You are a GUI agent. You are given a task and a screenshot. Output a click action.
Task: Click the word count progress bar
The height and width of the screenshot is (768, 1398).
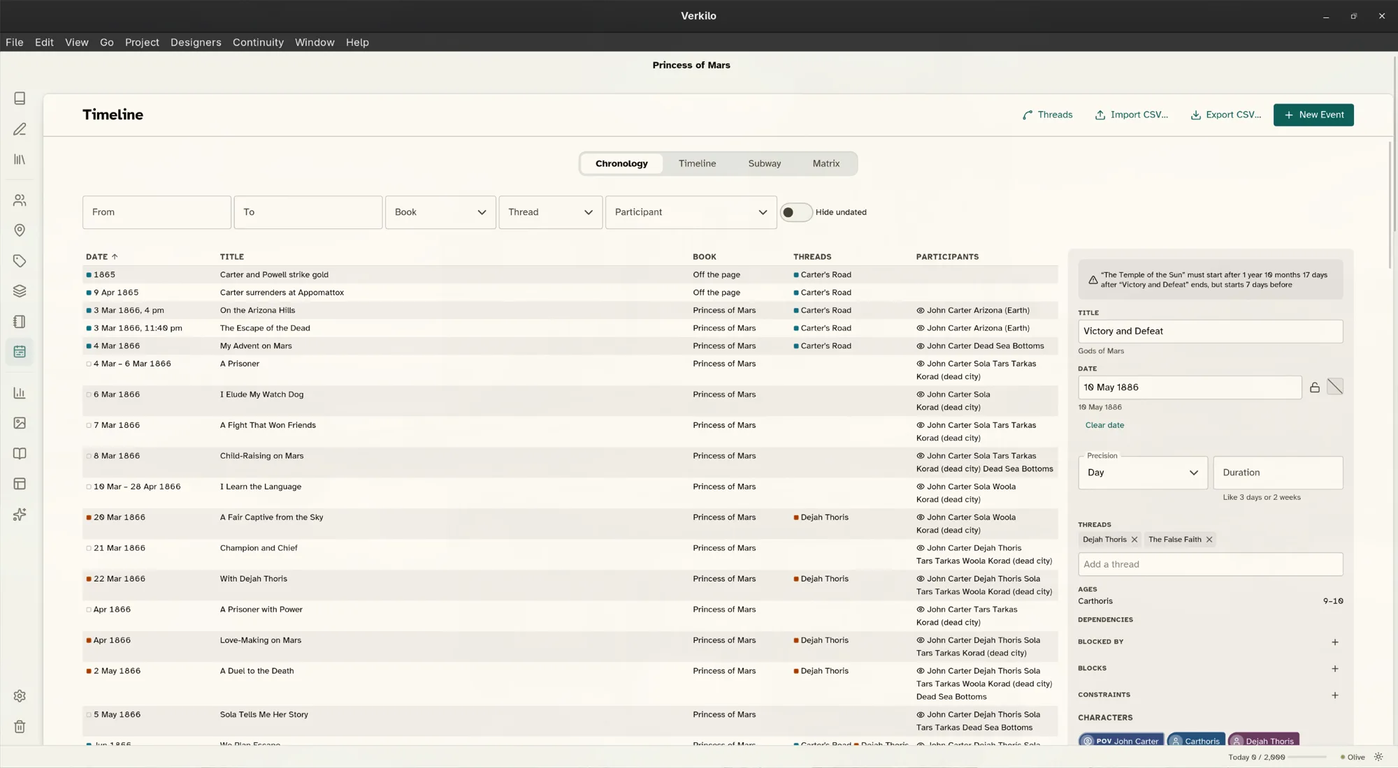[1307, 757]
